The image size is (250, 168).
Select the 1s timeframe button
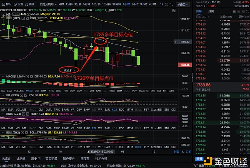162,4
